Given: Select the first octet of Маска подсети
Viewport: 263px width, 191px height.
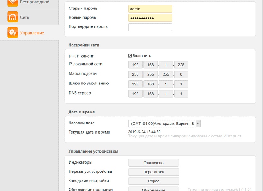Looking at the screenshot, I should pos(135,74).
